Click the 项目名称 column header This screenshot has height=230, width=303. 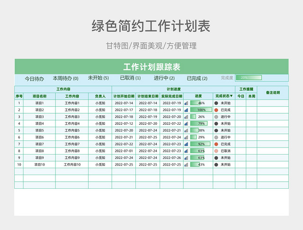39,96
